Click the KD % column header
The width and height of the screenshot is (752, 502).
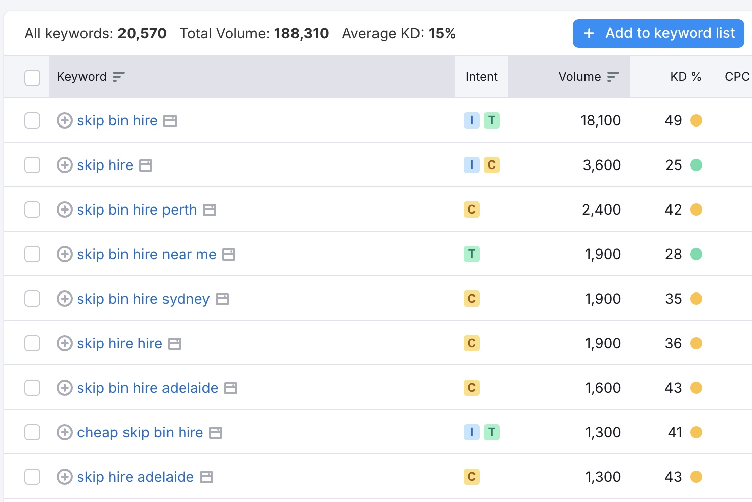(x=686, y=76)
